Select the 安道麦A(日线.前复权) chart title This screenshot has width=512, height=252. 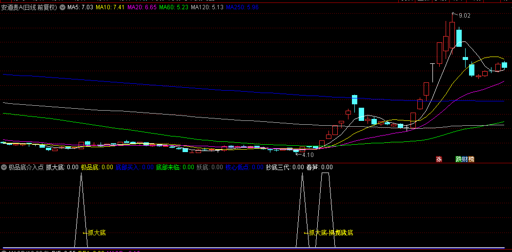(29, 7)
